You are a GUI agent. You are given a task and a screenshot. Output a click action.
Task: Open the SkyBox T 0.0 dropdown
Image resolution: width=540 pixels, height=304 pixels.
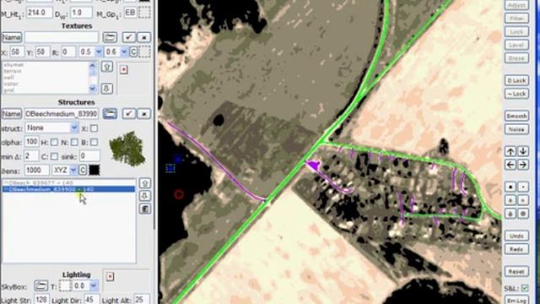(x=94, y=285)
